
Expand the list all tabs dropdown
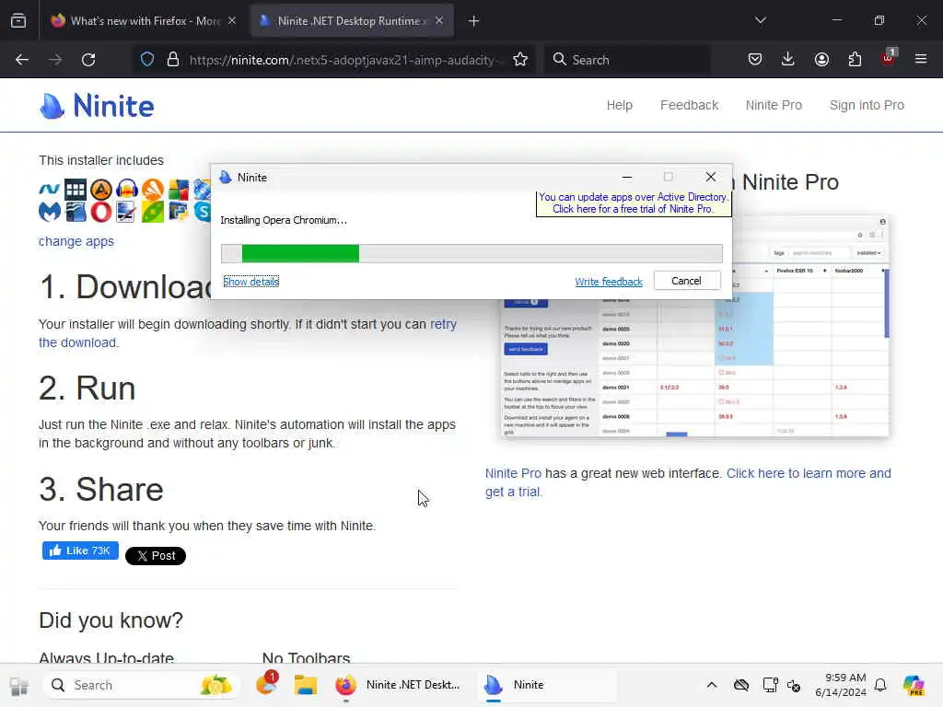pos(760,20)
